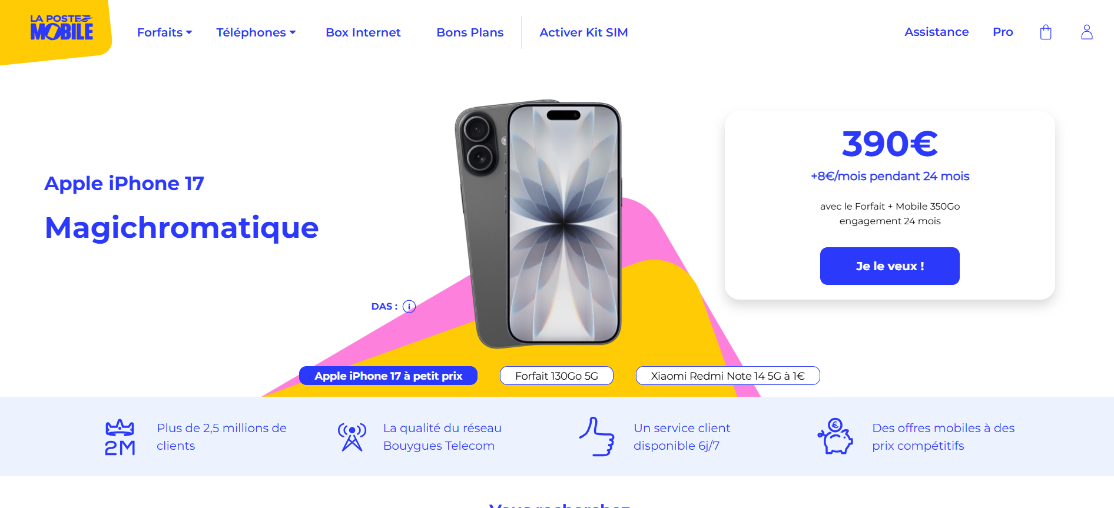Screen dimensions: 1114x508
Task: Expand the Téléphones dropdown menu
Action: click(x=256, y=32)
